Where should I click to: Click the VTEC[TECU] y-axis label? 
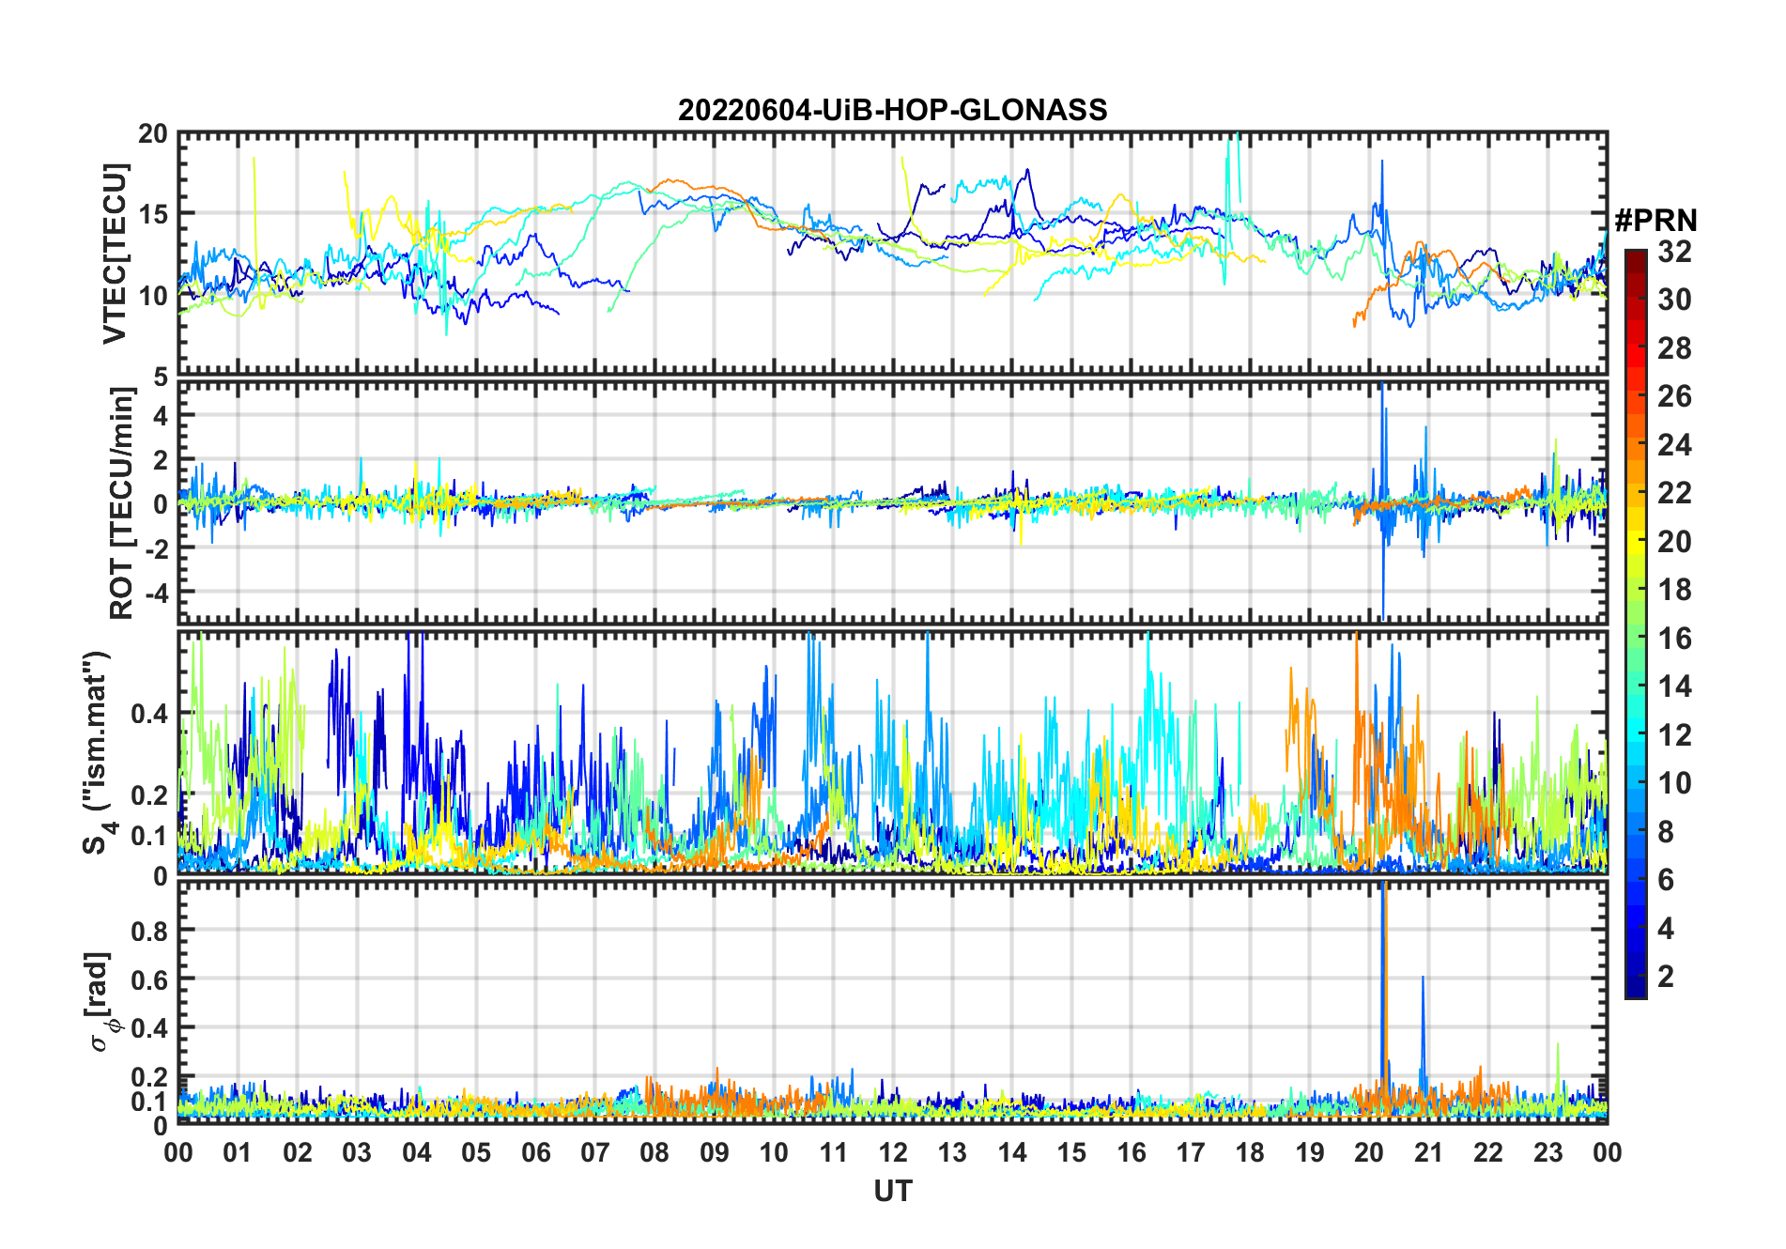(x=115, y=254)
